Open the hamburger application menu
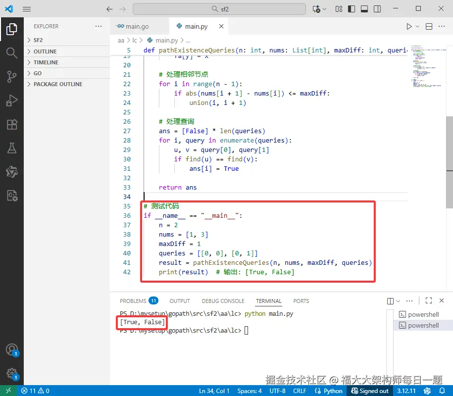Screen dimensions: 453x396 [27, 9]
